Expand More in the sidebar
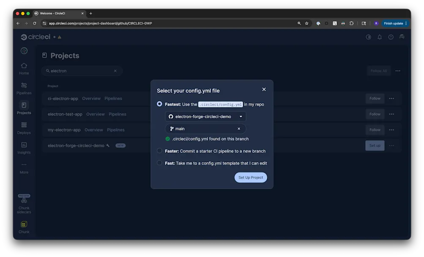424x257 pixels. tap(24, 168)
